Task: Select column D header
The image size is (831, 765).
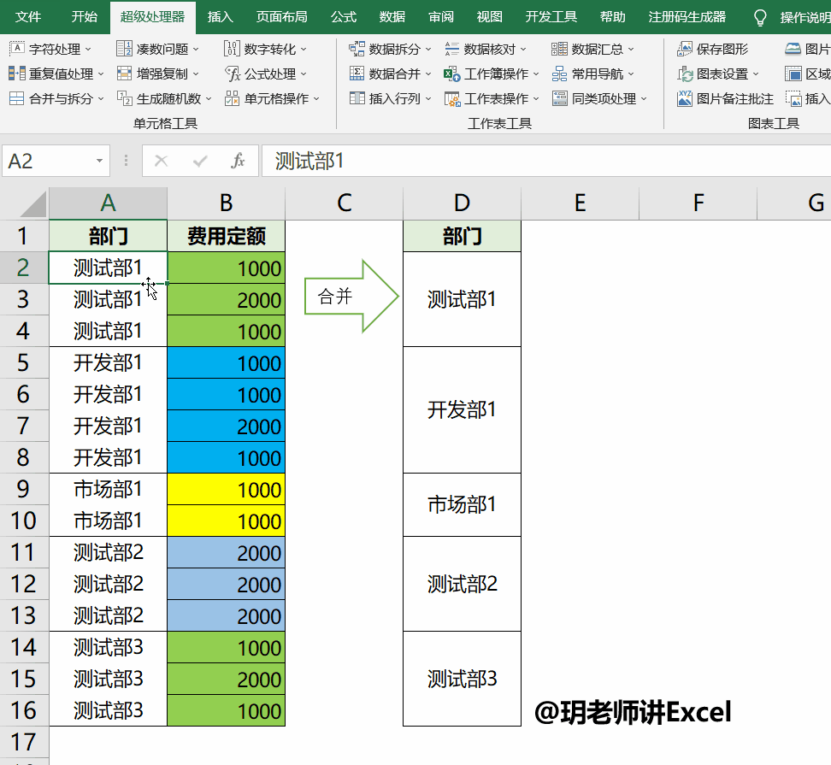Action: pos(463,203)
